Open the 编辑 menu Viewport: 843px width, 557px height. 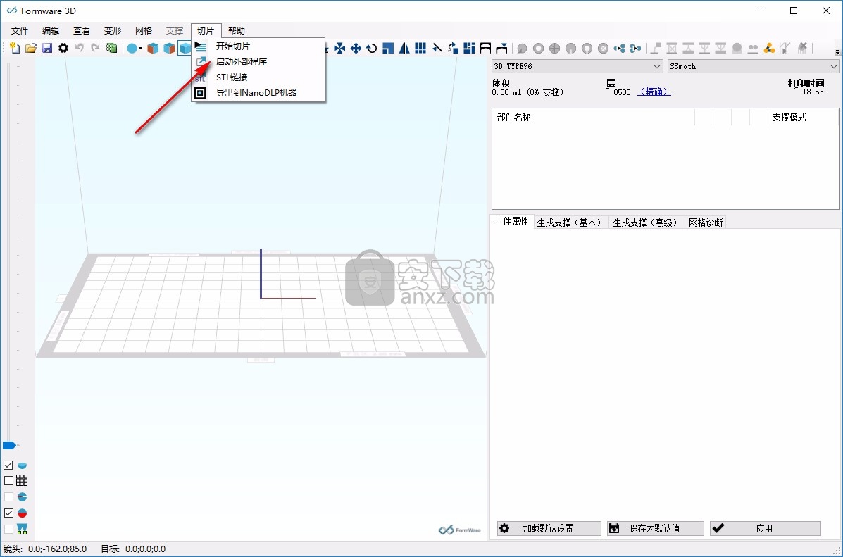pos(51,31)
